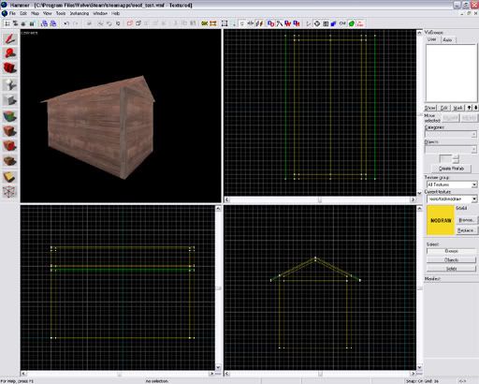Image resolution: width=479 pixels, height=384 pixels.
Task: Switch to the User VisGroups tab
Action: 432,39
